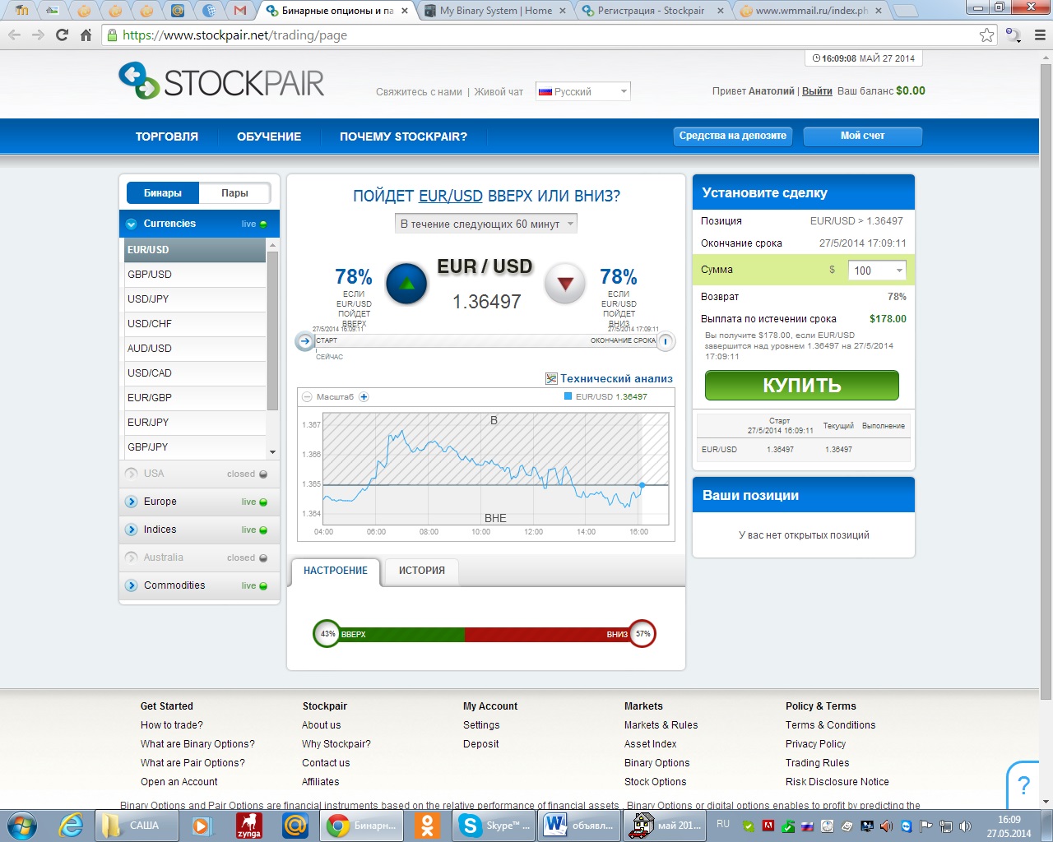
Task: Switch to the Пары option type
Action: coord(234,193)
